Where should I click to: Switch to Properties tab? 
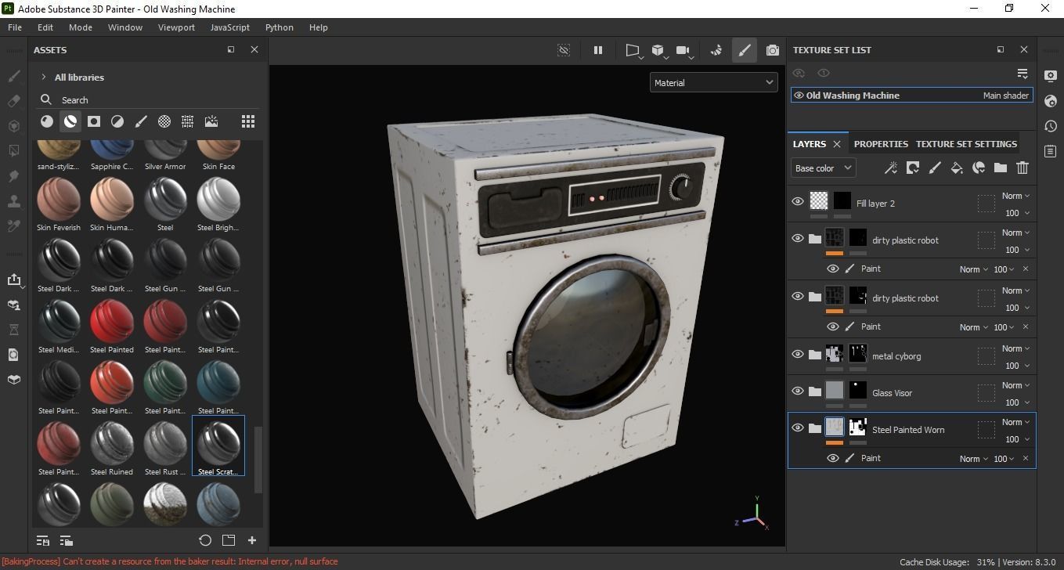881,144
